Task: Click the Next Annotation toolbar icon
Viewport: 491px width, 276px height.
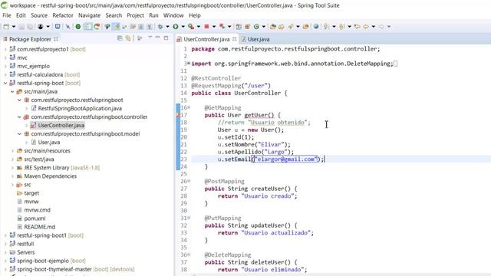Action: pyautogui.click(x=325, y=27)
